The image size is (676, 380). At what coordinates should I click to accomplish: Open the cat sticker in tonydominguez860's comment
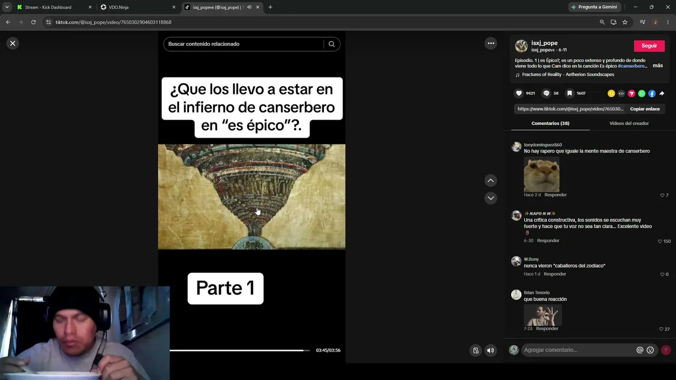541,174
